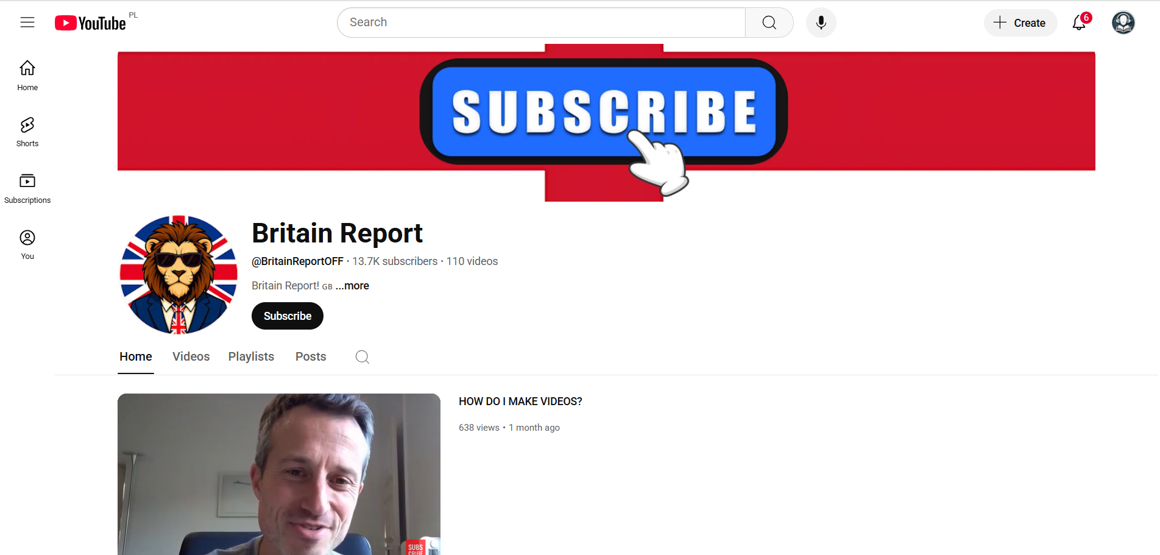Click the 110 videos count
The width and height of the screenshot is (1160, 555).
472,261
